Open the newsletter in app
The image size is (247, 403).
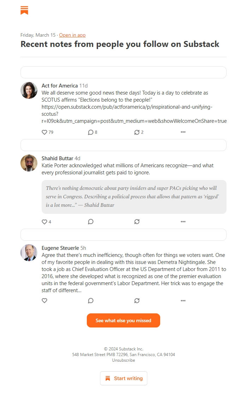(72, 35)
